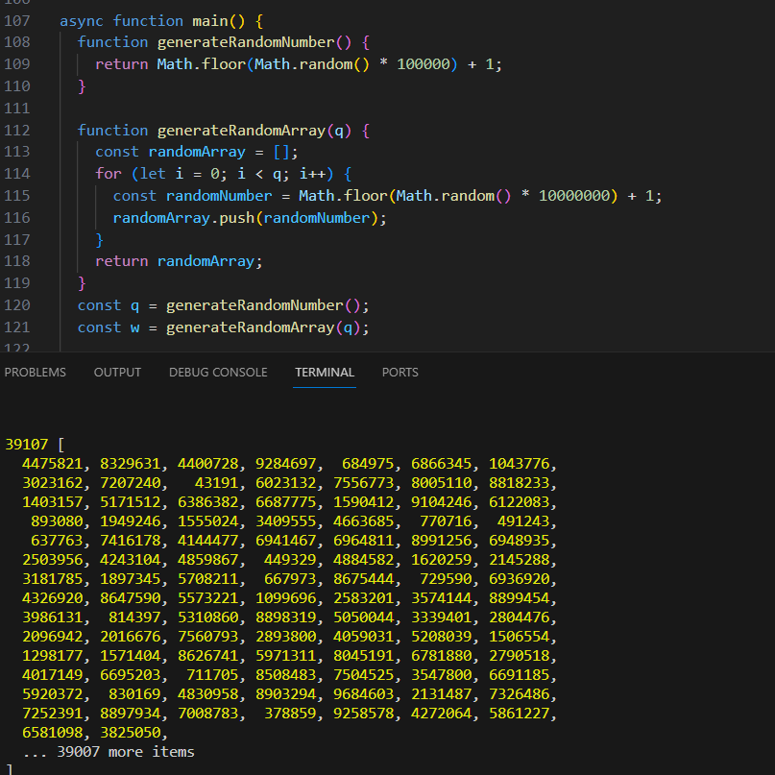Click 'return randomArray;' statement on line 118
Image resolution: width=775 pixels, height=775 pixels.
179,261
